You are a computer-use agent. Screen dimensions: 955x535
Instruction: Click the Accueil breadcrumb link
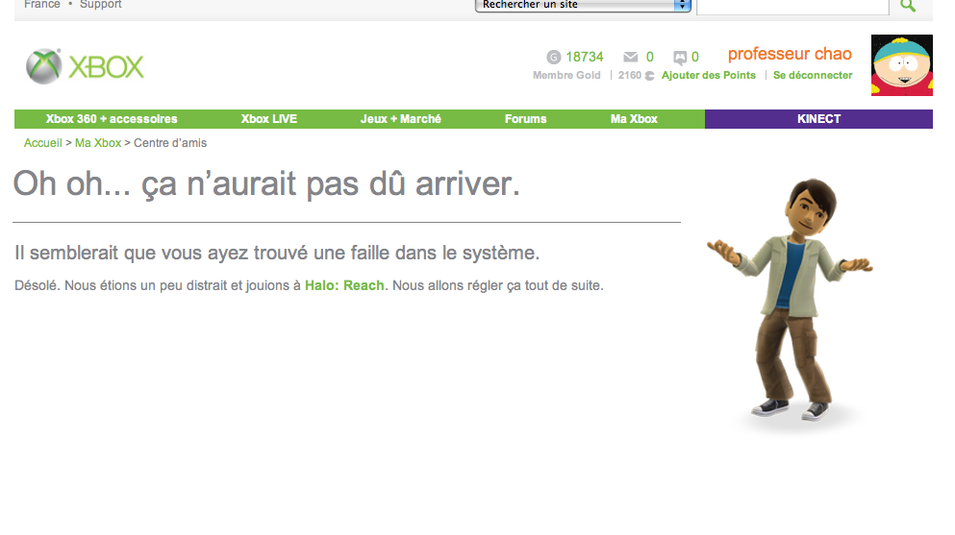pyautogui.click(x=42, y=143)
